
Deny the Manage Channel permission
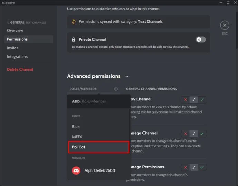tap(185, 134)
